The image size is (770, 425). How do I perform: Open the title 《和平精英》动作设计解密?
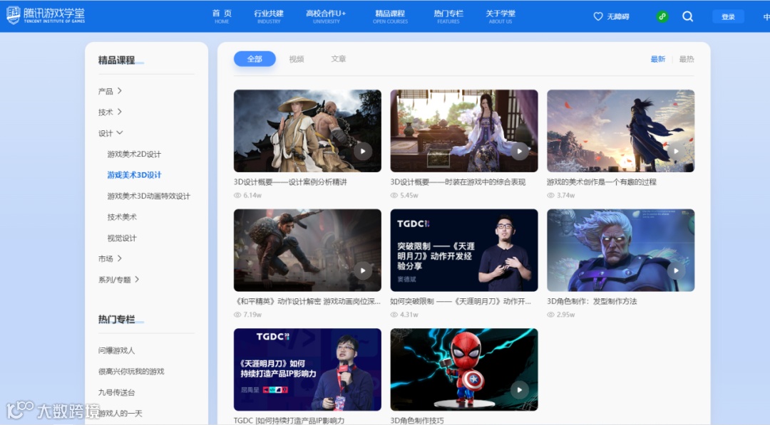[307, 301]
